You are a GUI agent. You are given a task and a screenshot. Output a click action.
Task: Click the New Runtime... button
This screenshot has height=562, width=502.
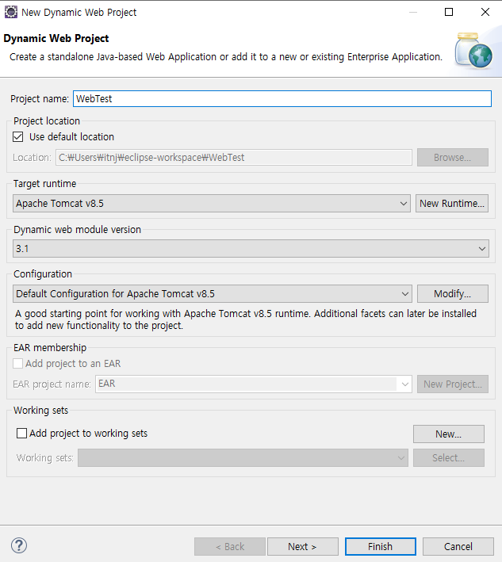tap(452, 204)
